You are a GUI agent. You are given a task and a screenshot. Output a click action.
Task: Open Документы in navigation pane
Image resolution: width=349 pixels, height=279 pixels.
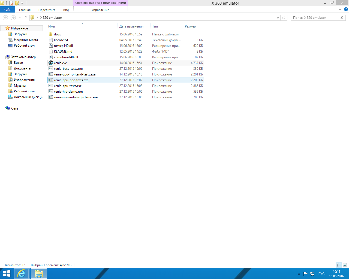22,68
